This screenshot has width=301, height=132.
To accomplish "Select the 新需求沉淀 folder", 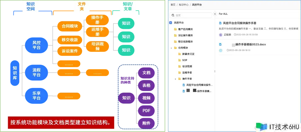I will click(x=188, y=54).
